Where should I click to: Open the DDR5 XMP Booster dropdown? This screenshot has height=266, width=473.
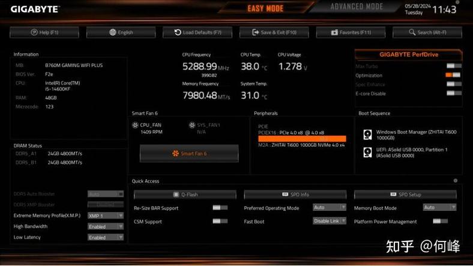106,204
